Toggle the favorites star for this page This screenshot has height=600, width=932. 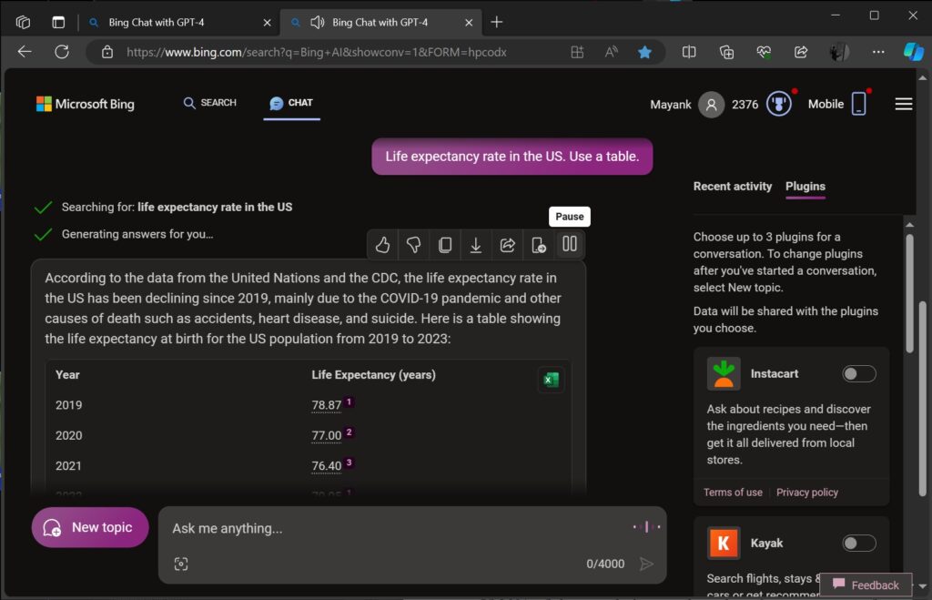click(x=646, y=52)
